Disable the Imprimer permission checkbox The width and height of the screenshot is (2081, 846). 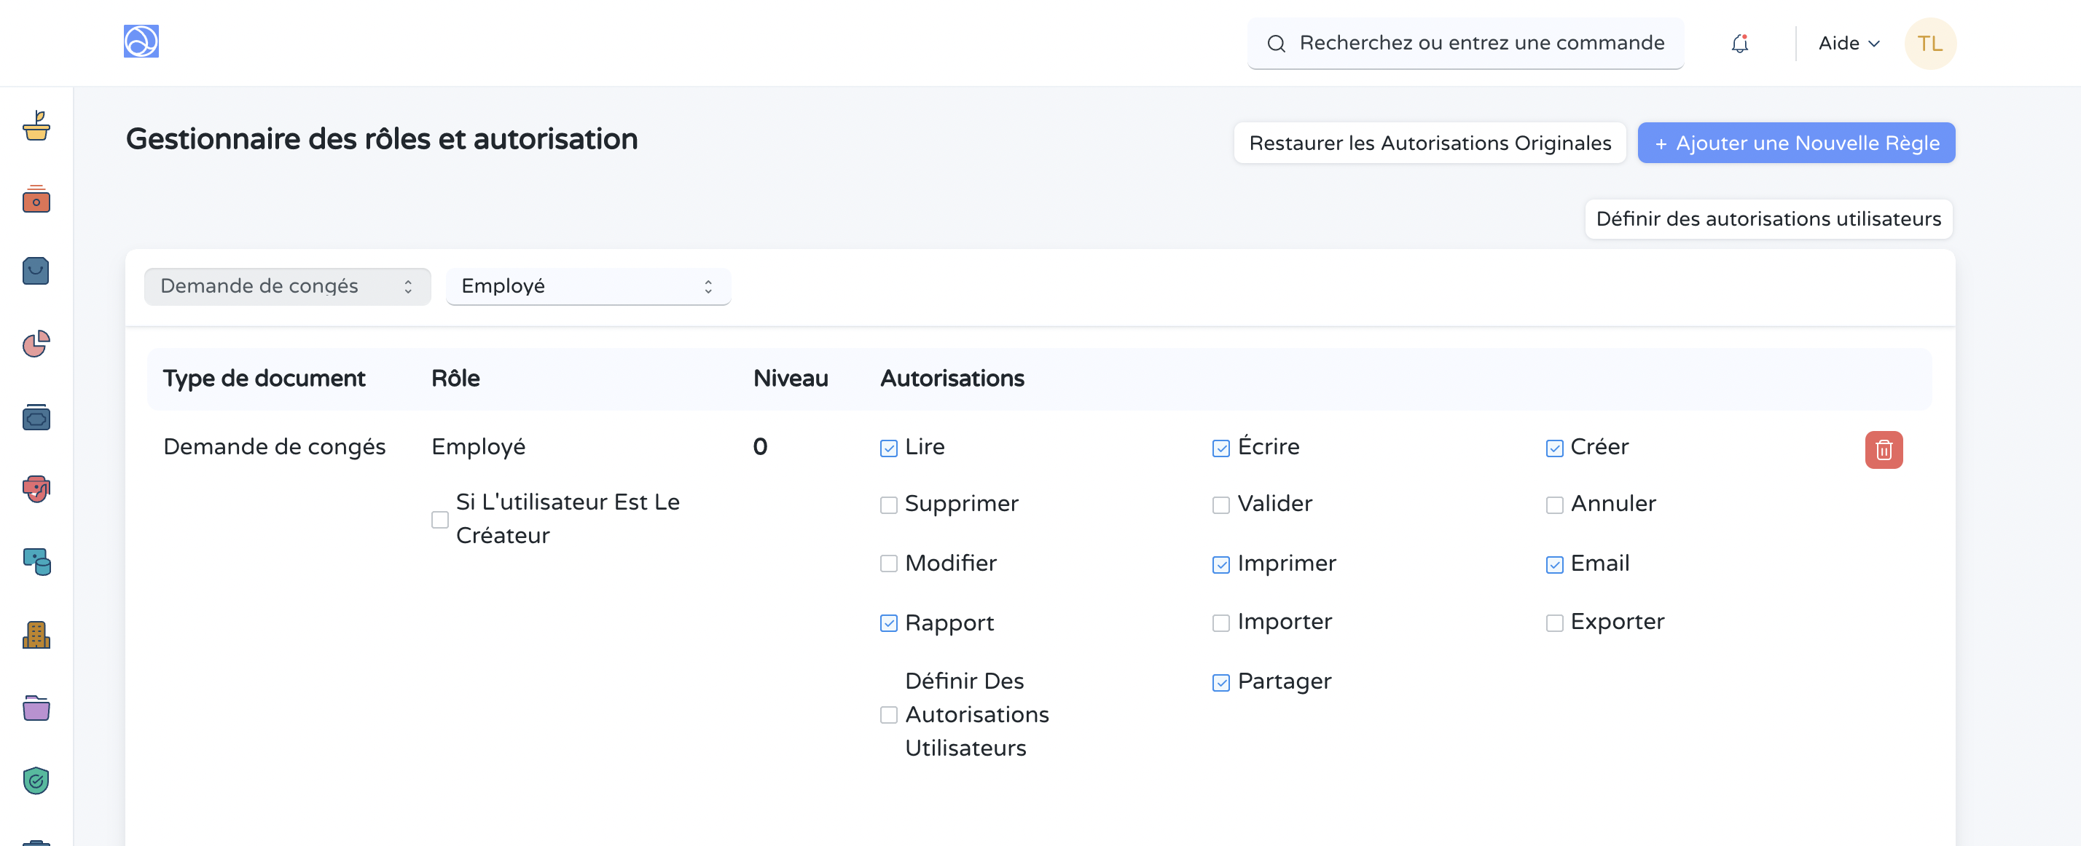pyautogui.click(x=1220, y=565)
